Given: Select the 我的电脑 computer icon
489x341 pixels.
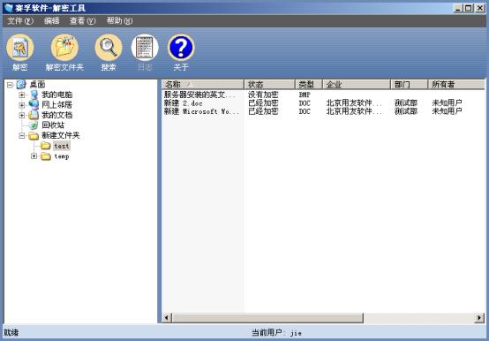Looking at the screenshot, I should point(34,95).
